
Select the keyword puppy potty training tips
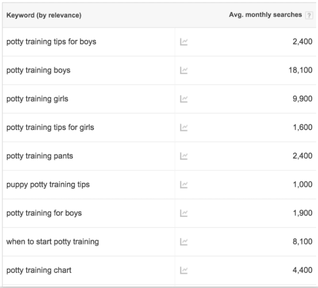48,185
